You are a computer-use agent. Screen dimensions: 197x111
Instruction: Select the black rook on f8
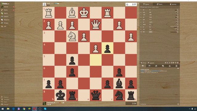pos(72,95)
